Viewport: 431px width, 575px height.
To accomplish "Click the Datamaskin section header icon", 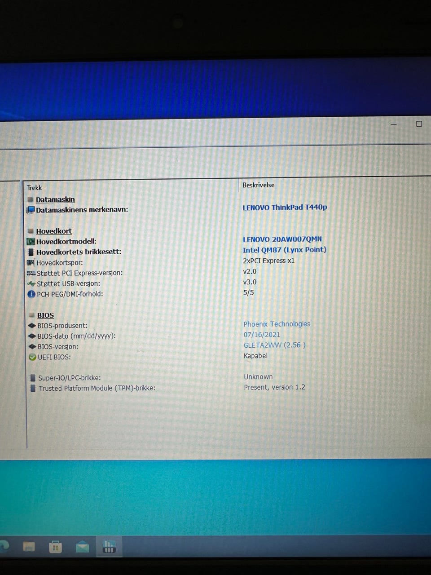I will pyautogui.click(x=30, y=199).
